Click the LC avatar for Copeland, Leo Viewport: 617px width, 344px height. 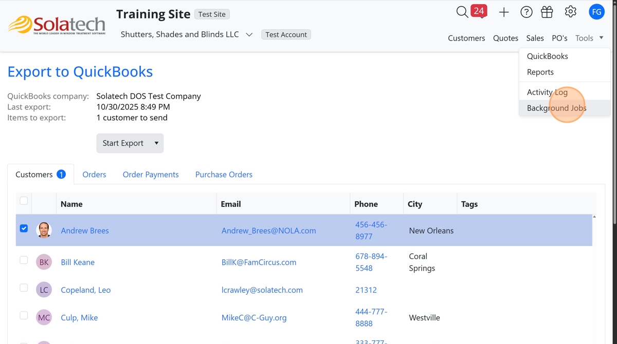pos(44,290)
